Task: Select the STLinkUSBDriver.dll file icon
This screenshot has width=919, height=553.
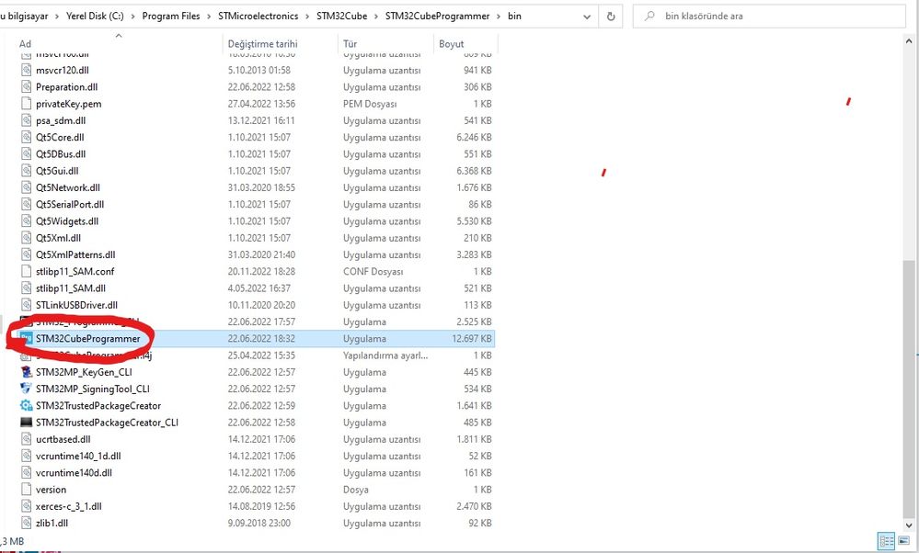Action: (26, 305)
